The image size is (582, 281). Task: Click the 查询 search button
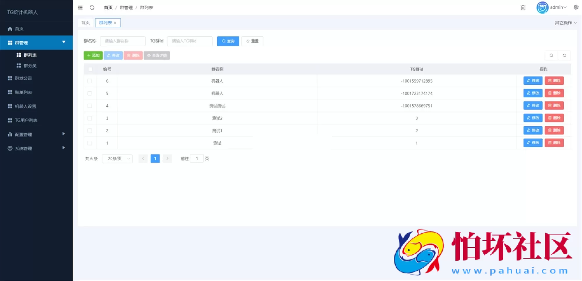pos(228,41)
